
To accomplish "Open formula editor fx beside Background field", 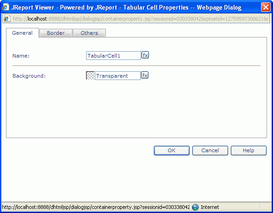I will click(x=145, y=75).
